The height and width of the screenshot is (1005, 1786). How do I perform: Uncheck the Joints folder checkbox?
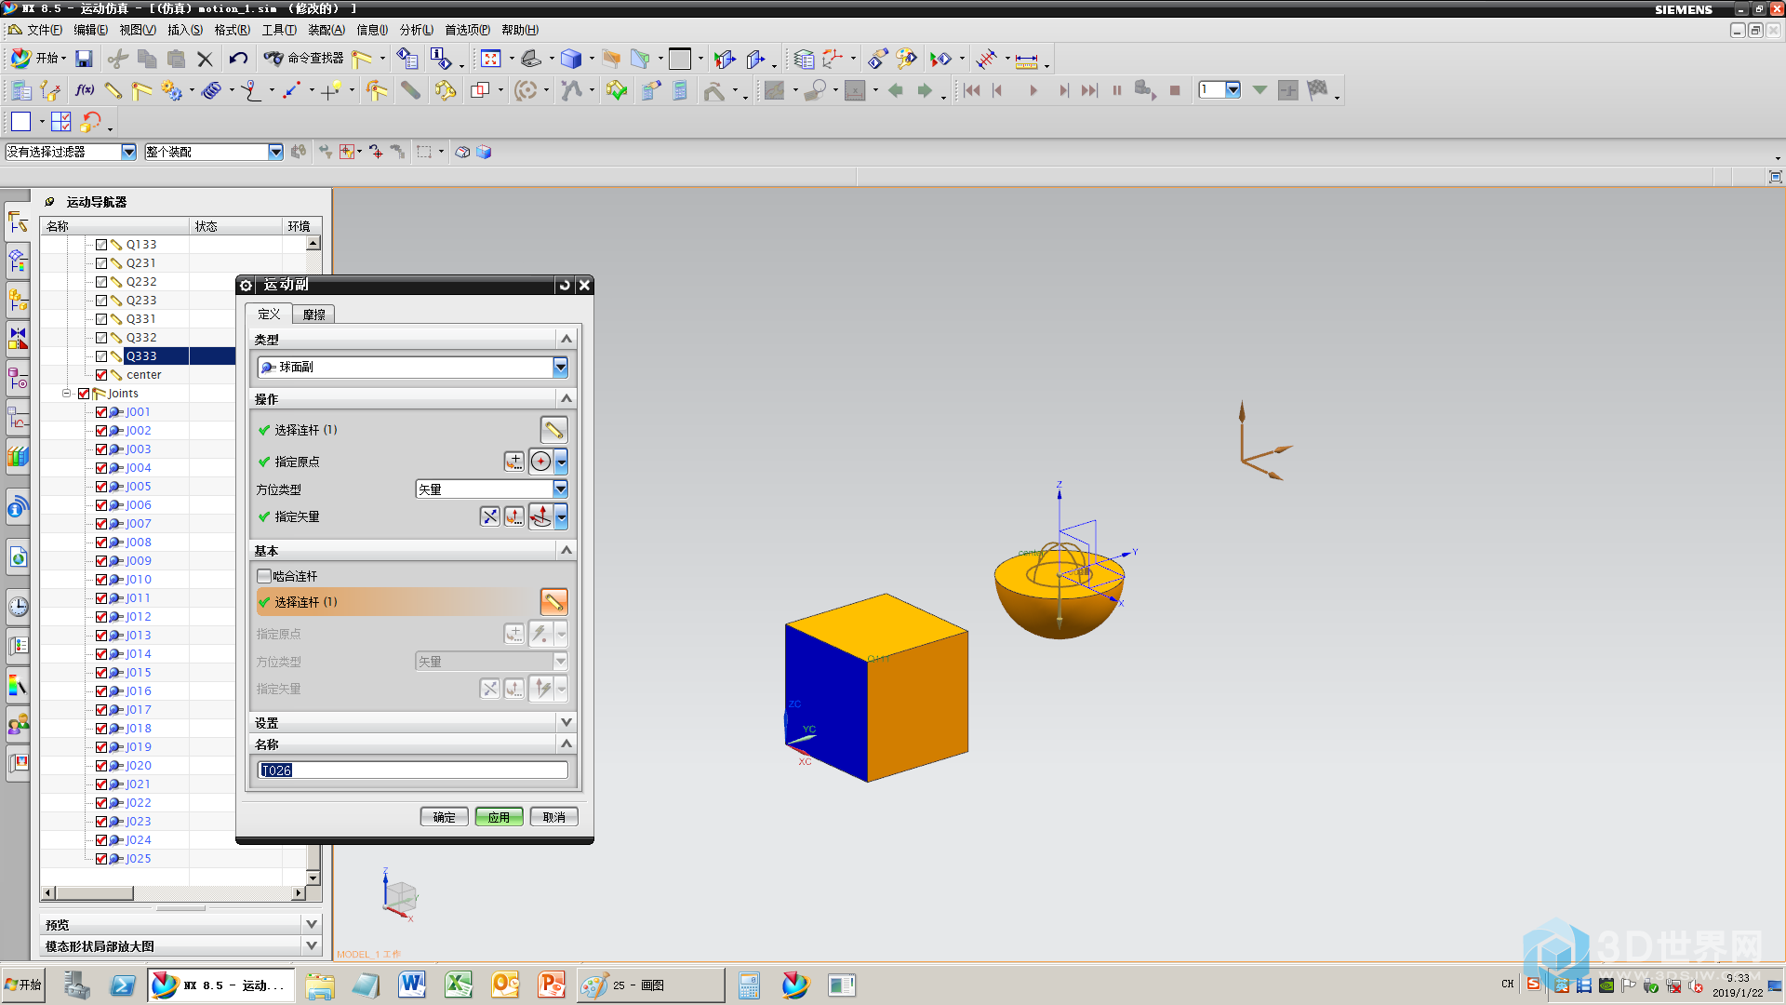(x=84, y=394)
